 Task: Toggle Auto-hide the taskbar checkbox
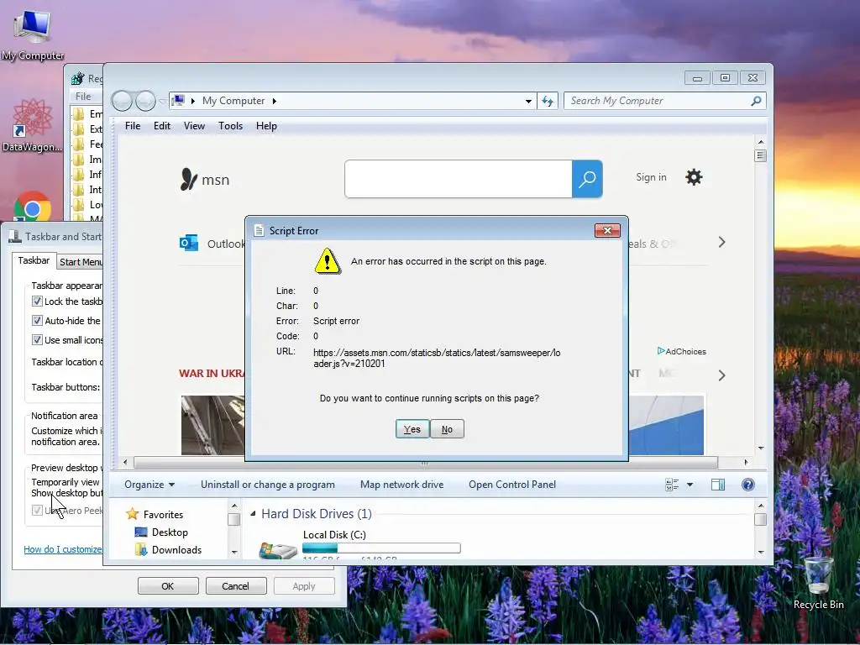click(x=37, y=320)
